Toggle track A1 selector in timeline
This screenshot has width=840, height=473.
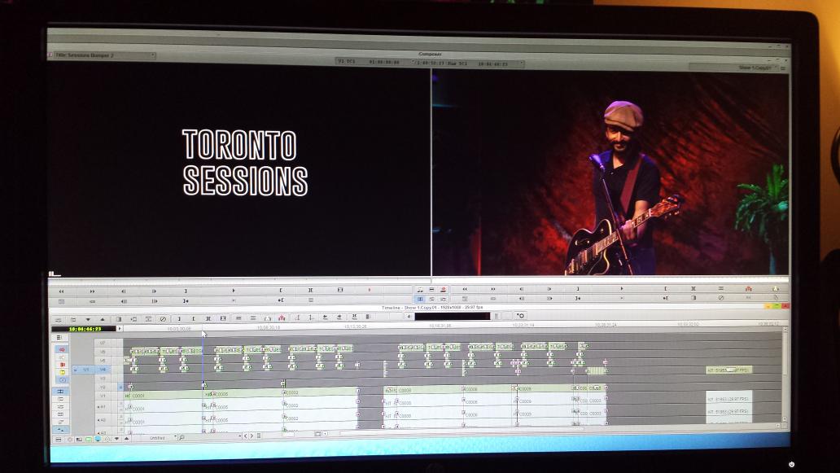tap(102, 406)
